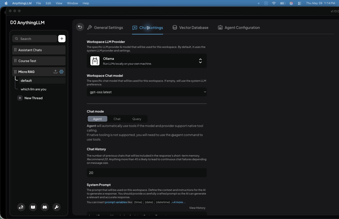Click the Siri icon in the menu bar

291,3
